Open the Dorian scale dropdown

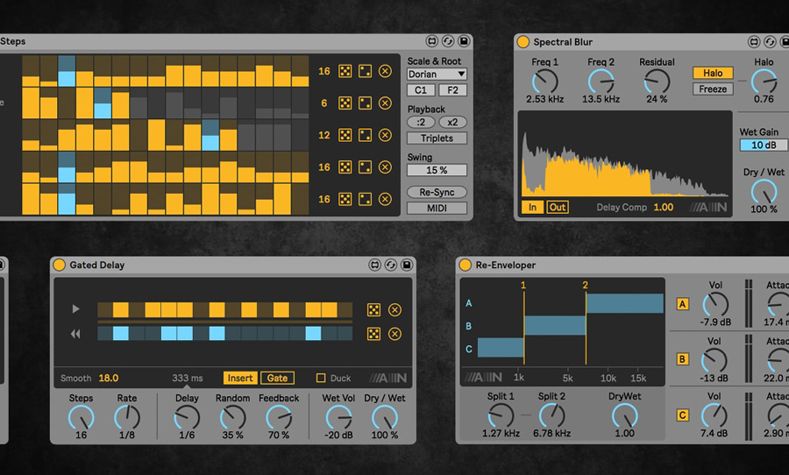click(x=437, y=74)
